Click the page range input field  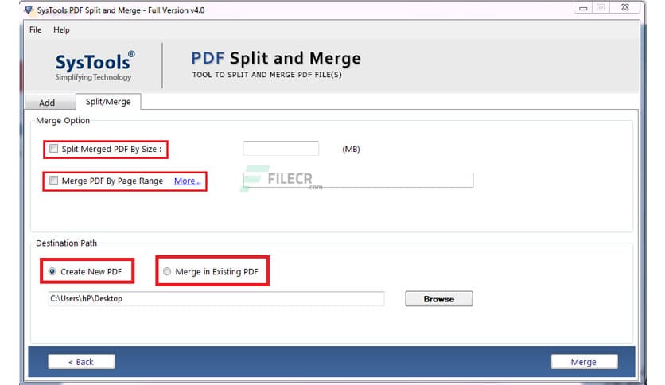[358, 180]
